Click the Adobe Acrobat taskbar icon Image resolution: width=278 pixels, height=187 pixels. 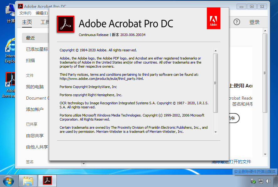47,181
